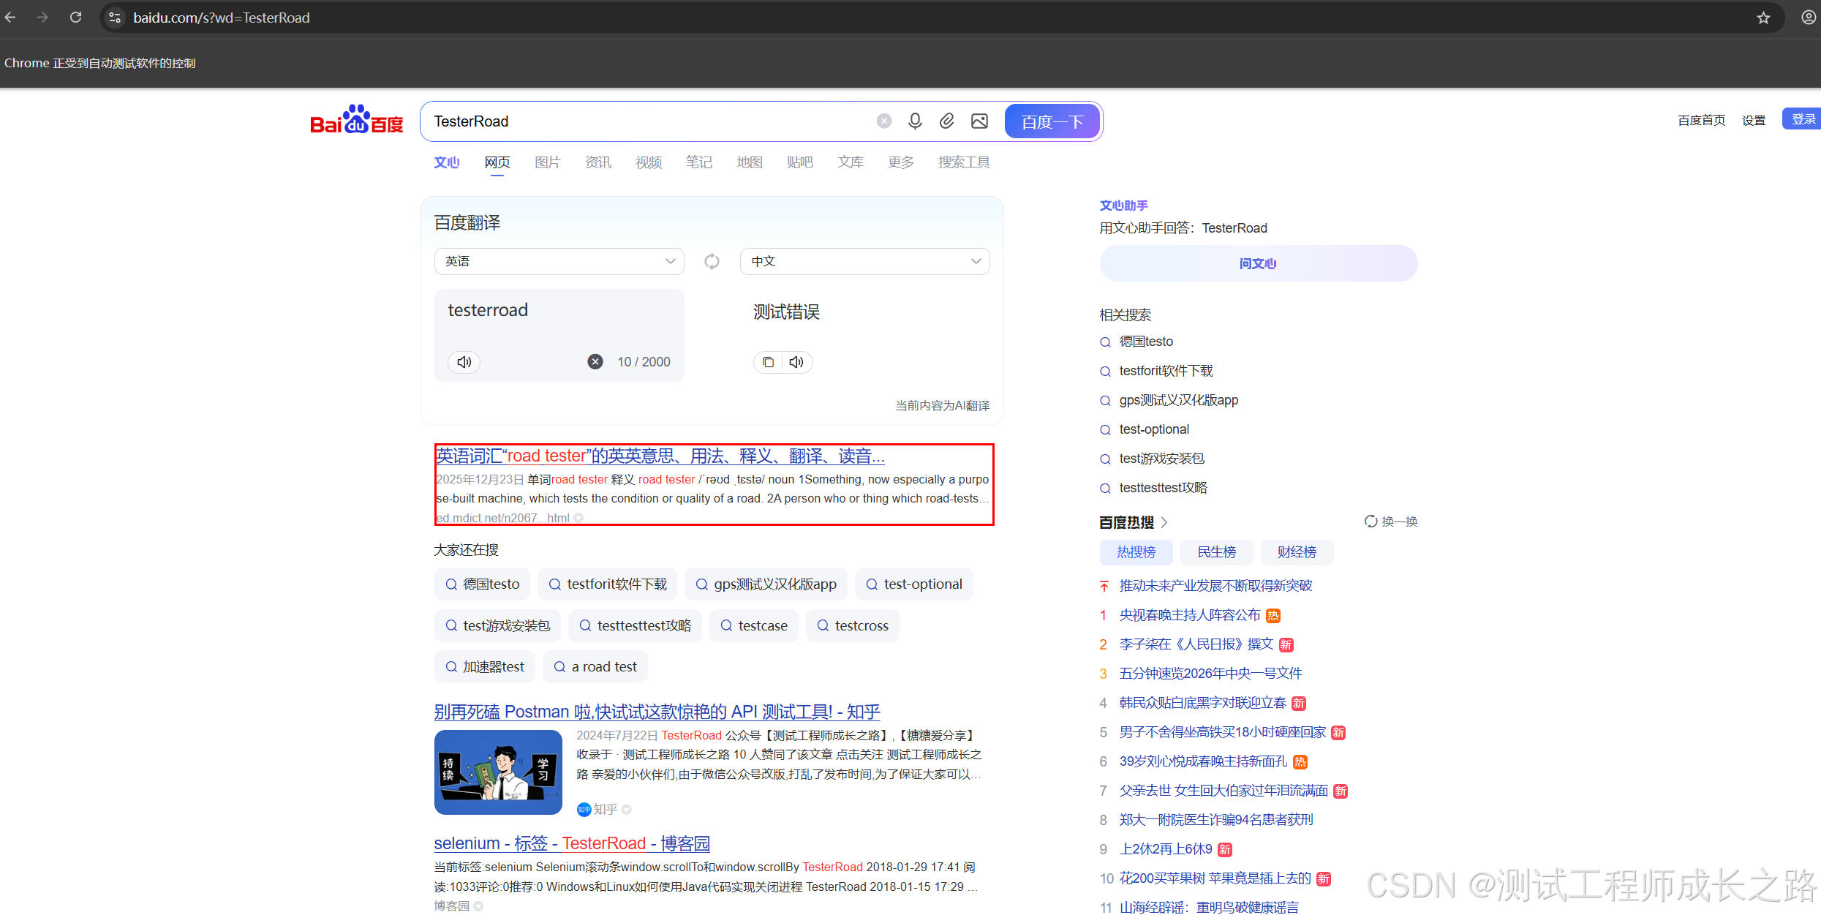Click the test-optional related search suggestion
This screenshot has height=915, width=1821.
point(1153,429)
